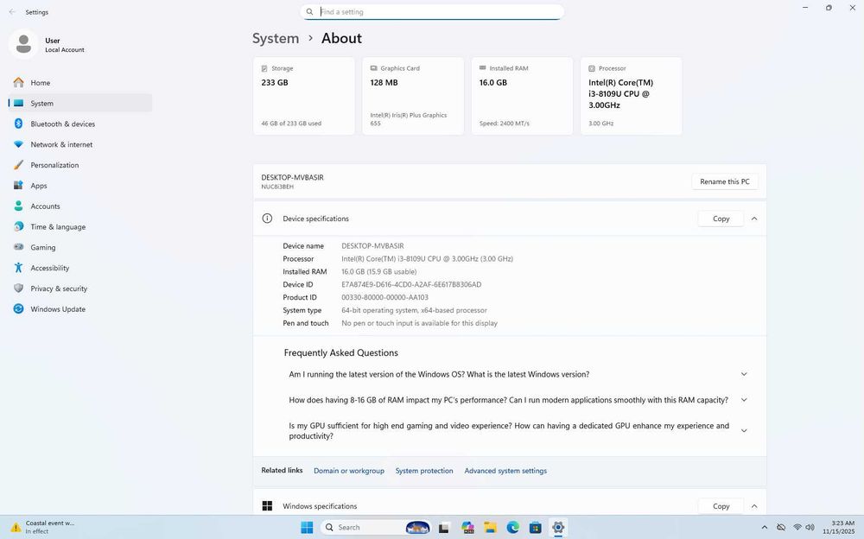The image size is (864, 539).
Task: Copy the Device specifications
Action: pyautogui.click(x=721, y=219)
